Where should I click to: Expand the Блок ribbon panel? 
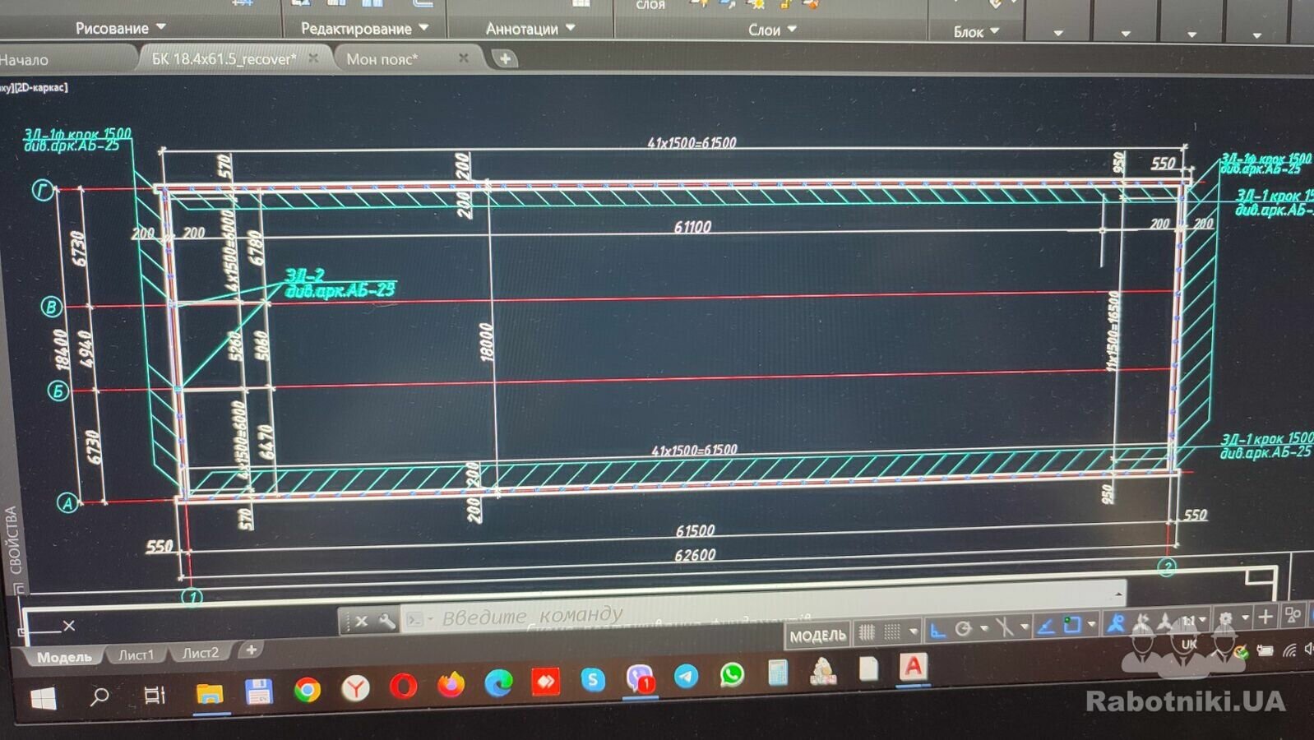[976, 32]
